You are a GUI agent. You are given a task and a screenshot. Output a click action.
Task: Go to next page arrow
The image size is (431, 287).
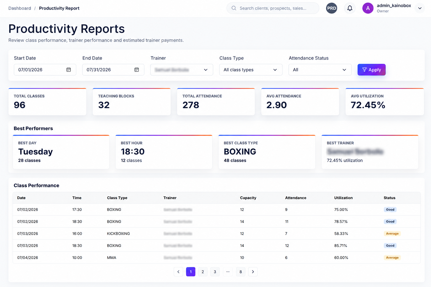point(253,272)
